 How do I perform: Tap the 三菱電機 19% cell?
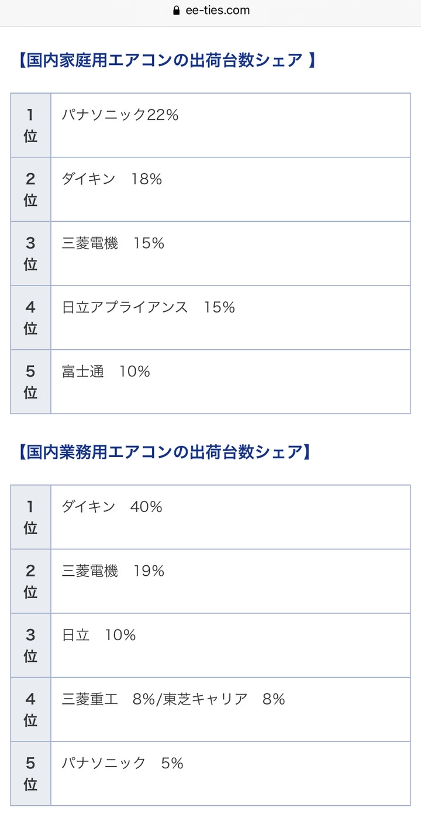pos(230,582)
